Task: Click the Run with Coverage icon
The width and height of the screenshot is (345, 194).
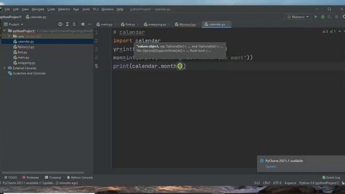Action: 329,17
